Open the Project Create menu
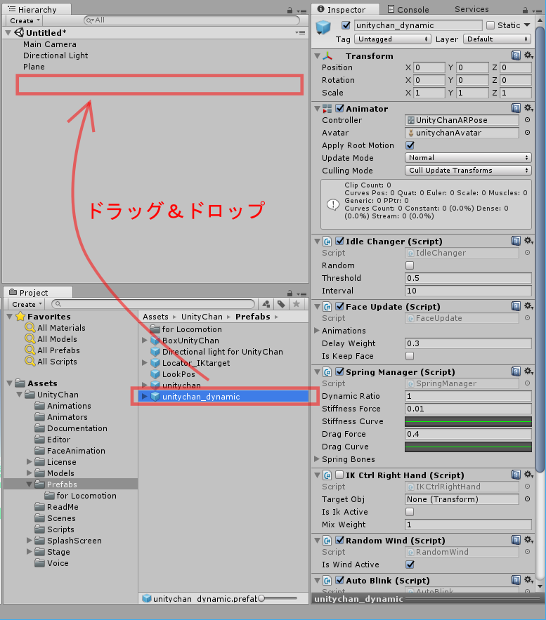546x620 pixels. tap(27, 304)
